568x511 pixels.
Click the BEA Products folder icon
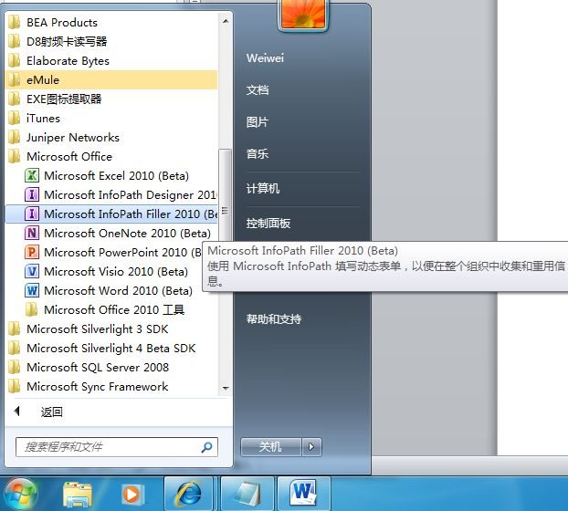point(14,23)
